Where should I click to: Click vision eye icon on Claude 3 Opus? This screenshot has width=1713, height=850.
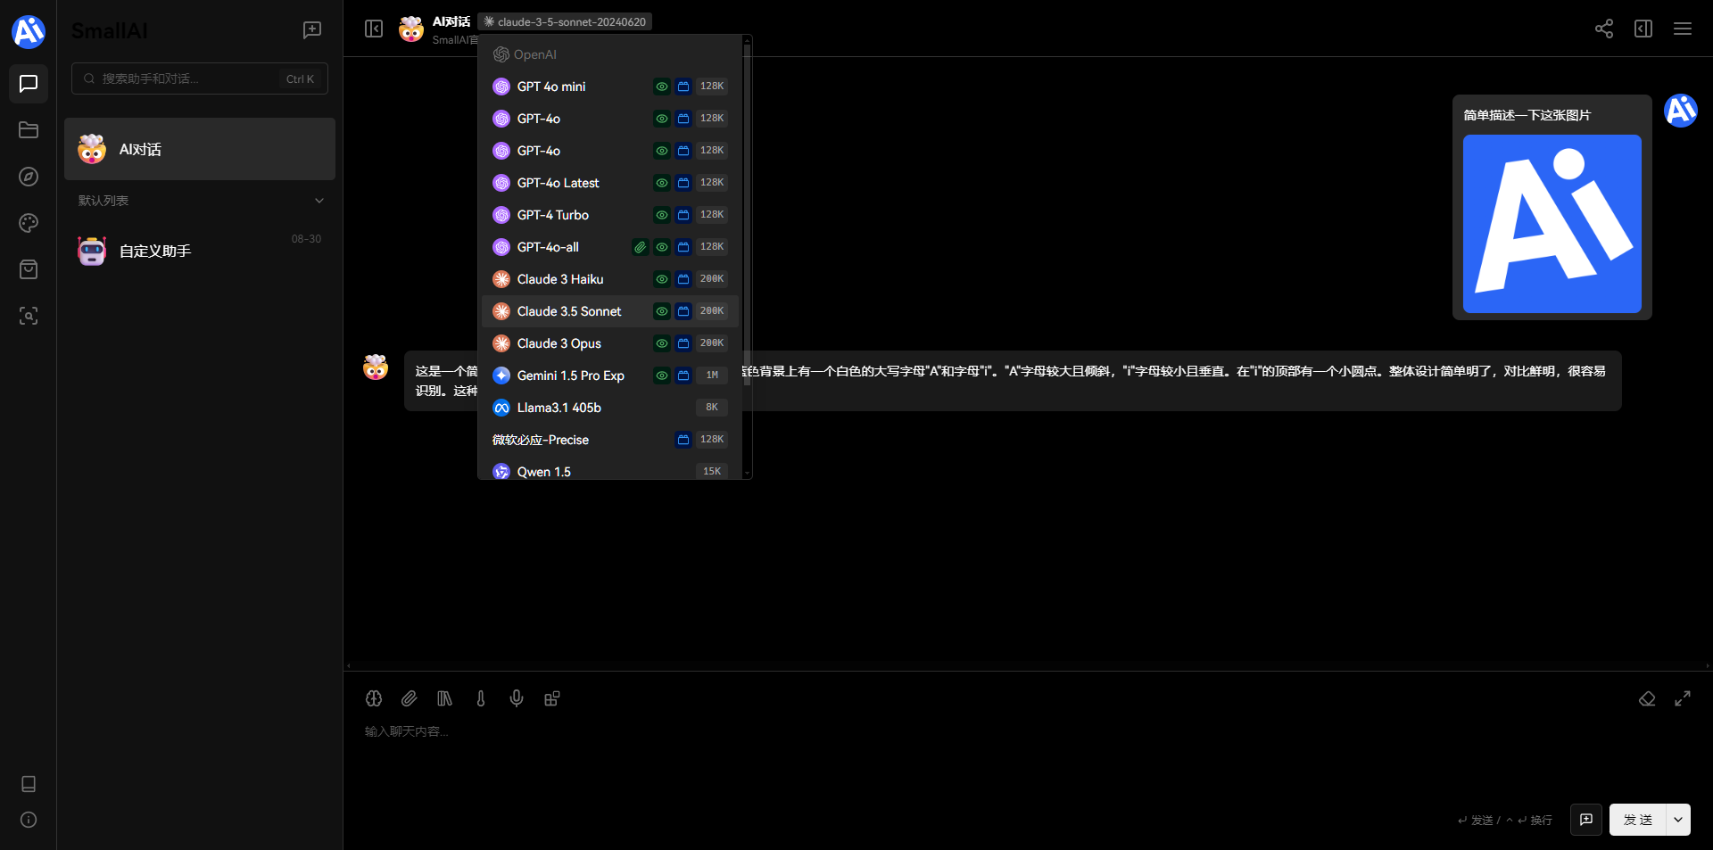point(662,343)
